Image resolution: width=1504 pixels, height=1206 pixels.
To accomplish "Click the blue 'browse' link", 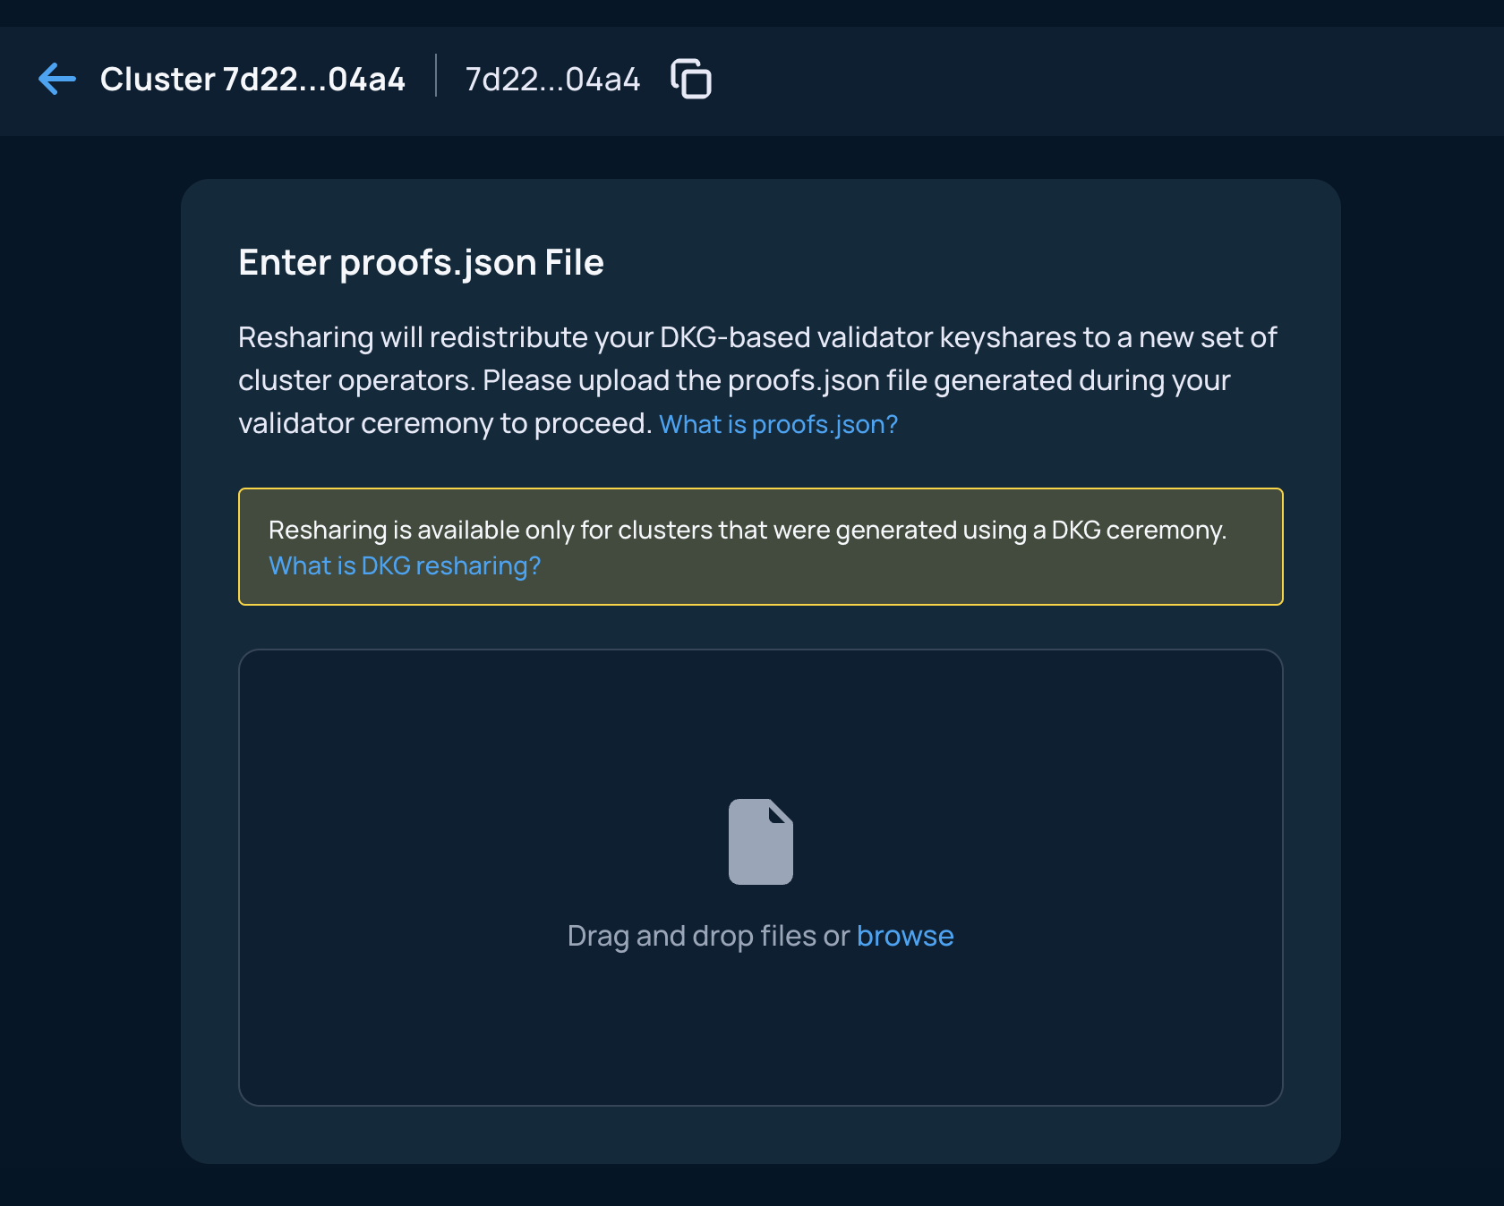I will pyautogui.click(x=905, y=936).
